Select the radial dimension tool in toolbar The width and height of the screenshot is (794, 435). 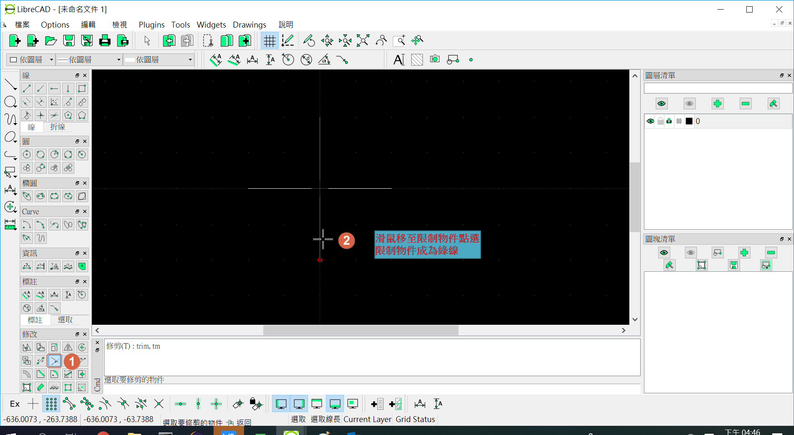[x=288, y=60]
